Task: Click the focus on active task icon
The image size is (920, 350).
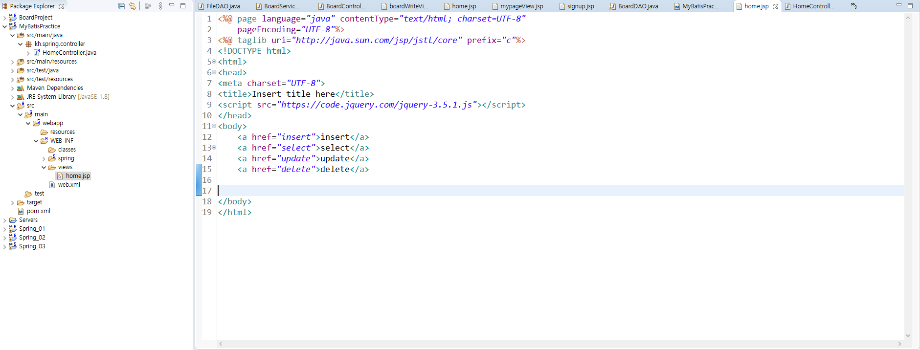Action: tap(148, 6)
